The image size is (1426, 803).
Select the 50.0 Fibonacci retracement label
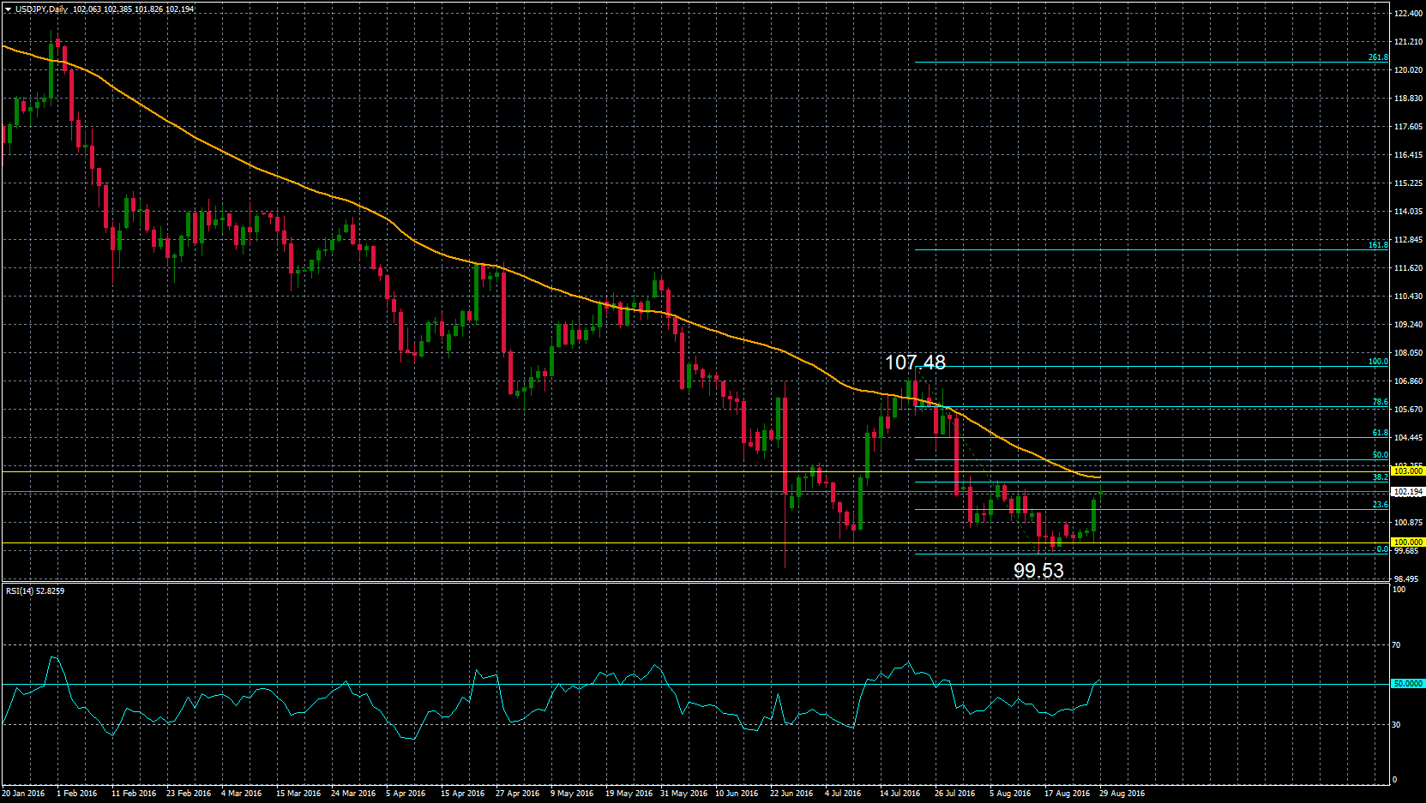point(1380,455)
